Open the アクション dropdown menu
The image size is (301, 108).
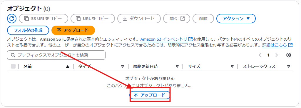[236, 19]
